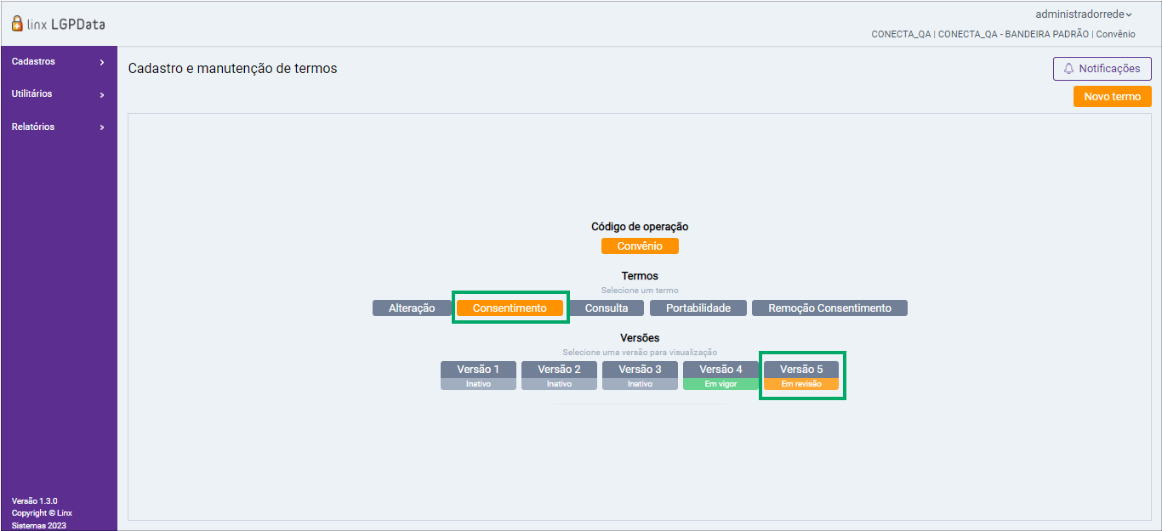Click the Linx LGPData padlock logo icon
Screen dimensions: 1162x531
(18, 24)
